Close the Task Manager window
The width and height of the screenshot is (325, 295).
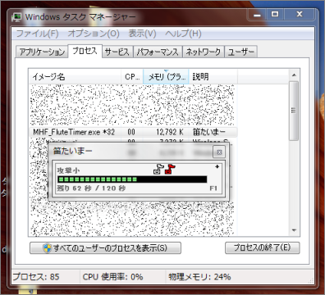pos(300,15)
